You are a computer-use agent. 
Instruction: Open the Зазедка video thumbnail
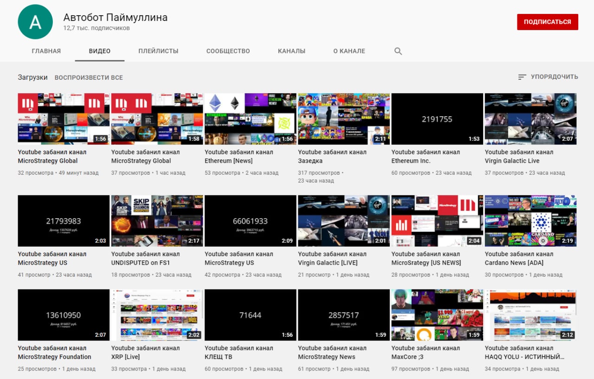click(344, 119)
